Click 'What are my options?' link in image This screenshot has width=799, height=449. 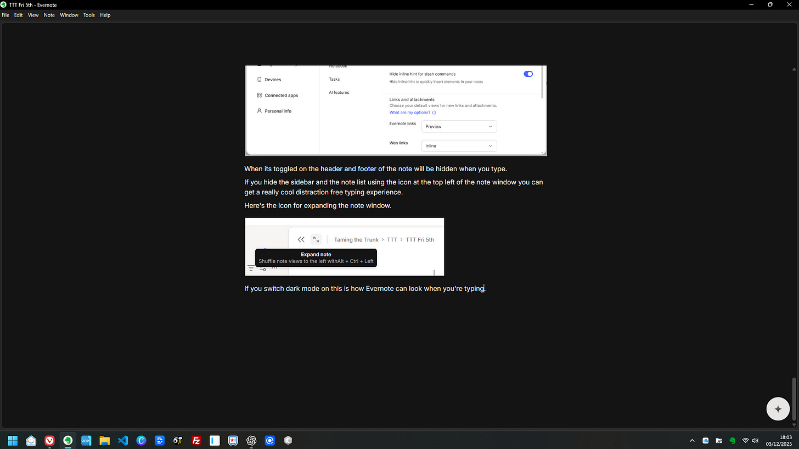coord(410,113)
